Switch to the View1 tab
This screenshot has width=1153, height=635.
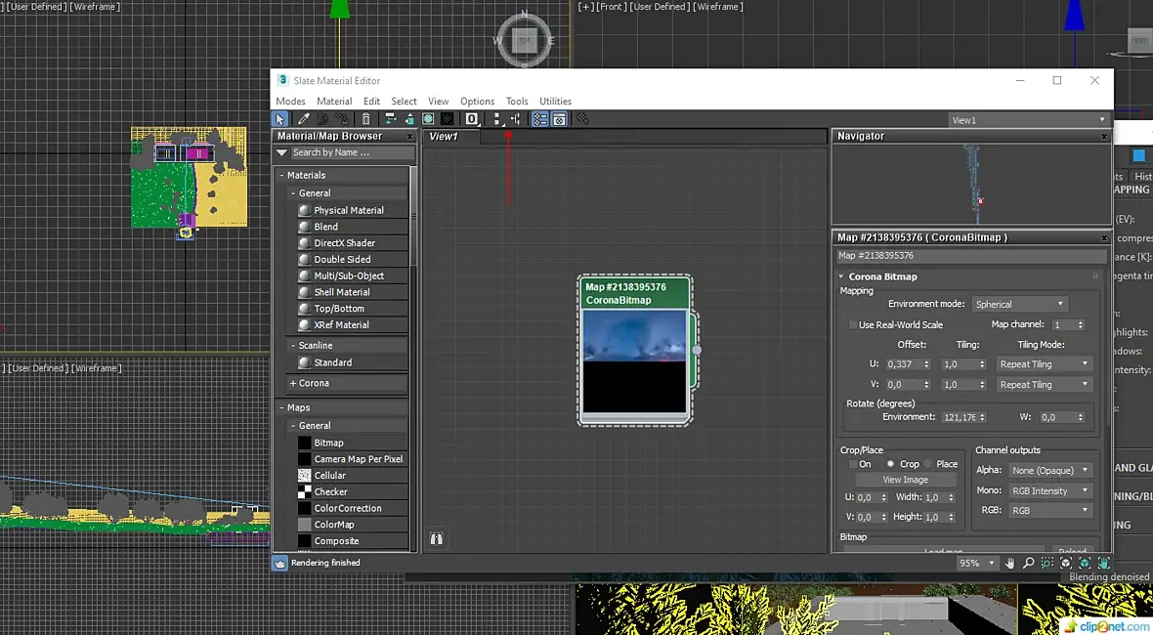444,137
